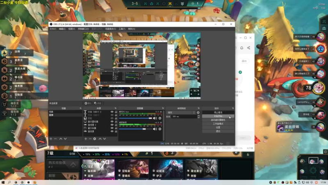Click the 时长 duration input field

tap(184, 117)
